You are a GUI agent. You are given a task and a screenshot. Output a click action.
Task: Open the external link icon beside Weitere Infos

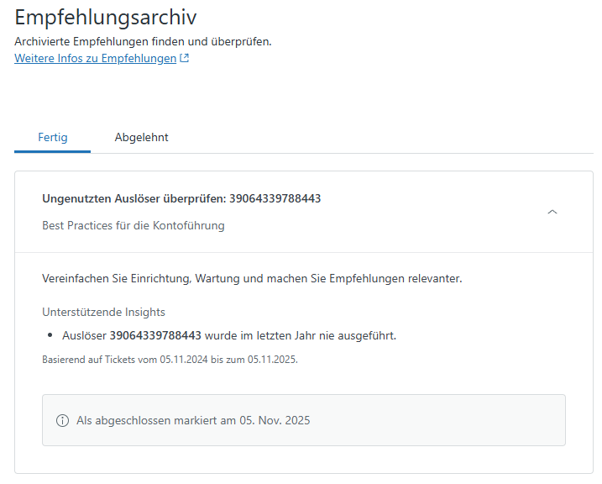184,58
